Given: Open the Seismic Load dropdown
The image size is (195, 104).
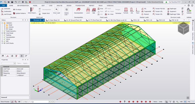Looking at the screenshot, I should [67, 11].
